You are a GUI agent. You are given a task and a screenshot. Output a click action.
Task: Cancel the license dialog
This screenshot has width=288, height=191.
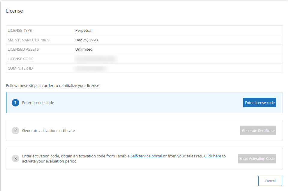click(x=270, y=181)
